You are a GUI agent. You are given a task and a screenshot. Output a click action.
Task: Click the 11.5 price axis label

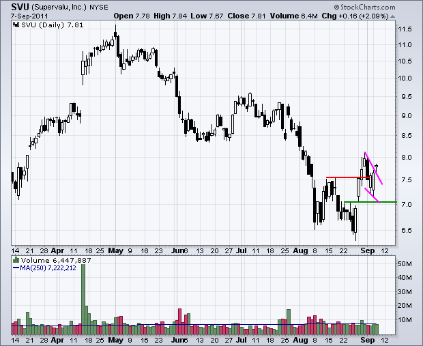click(x=405, y=29)
